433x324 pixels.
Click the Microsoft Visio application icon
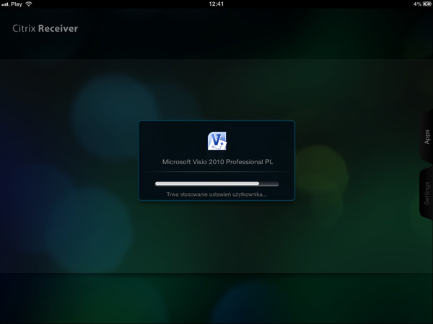pos(217,141)
